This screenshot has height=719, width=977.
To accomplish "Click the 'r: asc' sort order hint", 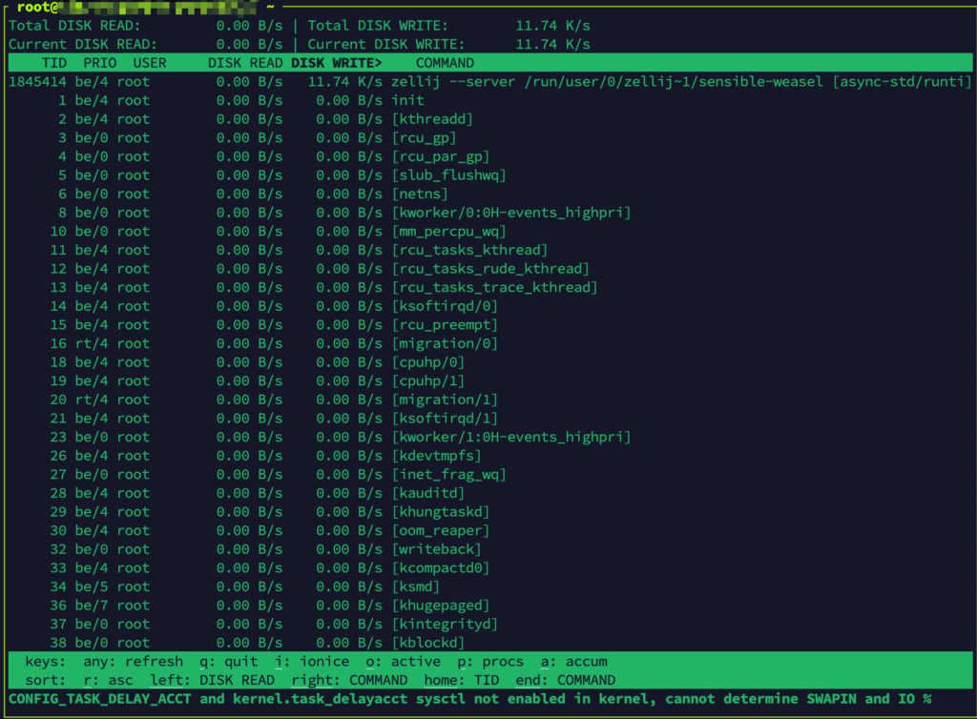I will [x=108, y=680].
